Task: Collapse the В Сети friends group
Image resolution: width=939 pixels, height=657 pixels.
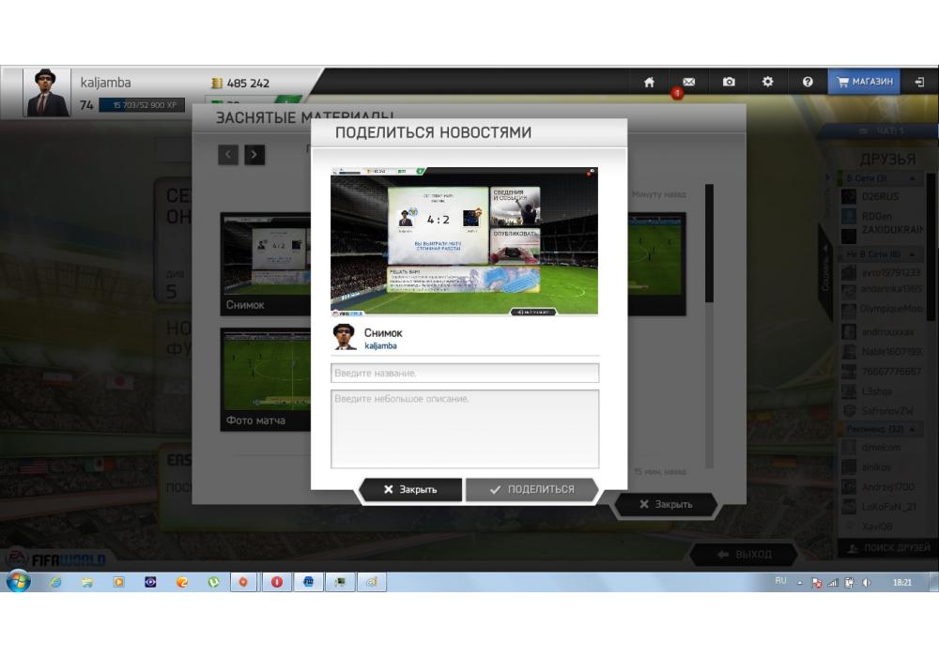Action: point(912,178)
